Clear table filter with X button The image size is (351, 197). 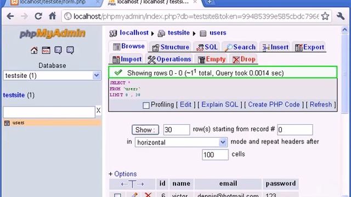(x=98, y=111)
